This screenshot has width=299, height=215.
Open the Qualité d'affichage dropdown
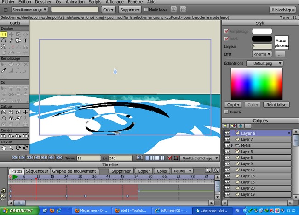coord(199,158)
